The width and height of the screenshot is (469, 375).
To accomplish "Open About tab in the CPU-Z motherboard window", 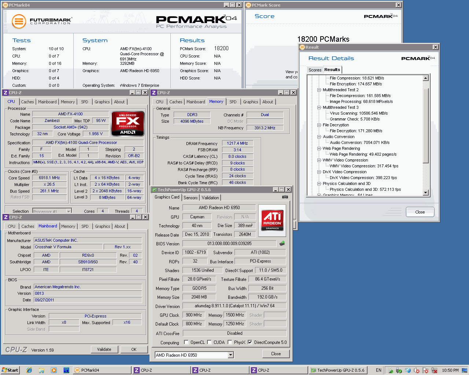I will pyautogui.click(x=120, y=226).
